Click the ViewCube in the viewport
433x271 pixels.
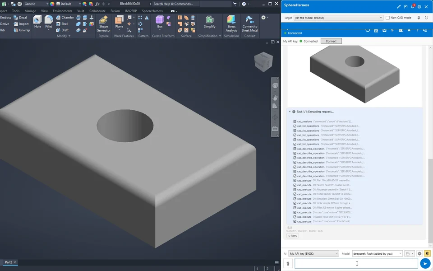(263, 62)
